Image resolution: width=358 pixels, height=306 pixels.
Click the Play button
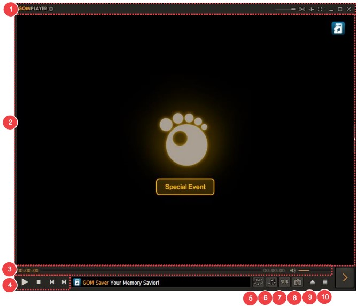point(25,282)
